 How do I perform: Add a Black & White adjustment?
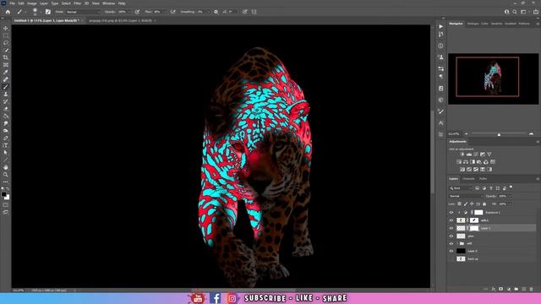click(x=473, y=161)
